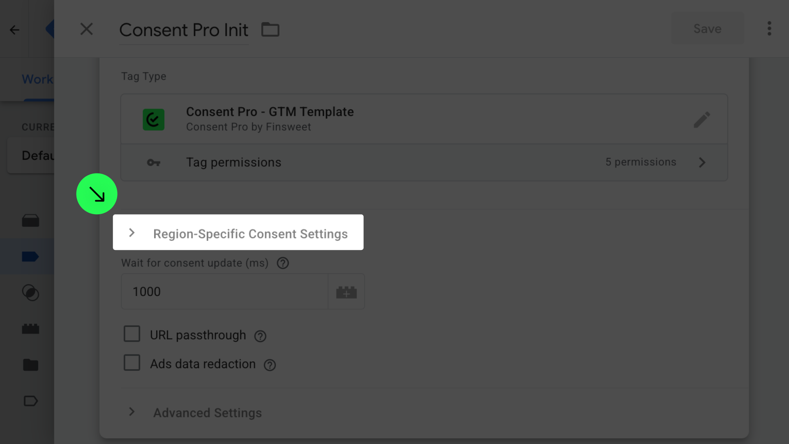
Task: Click the Save button
Action: point(707,29)
